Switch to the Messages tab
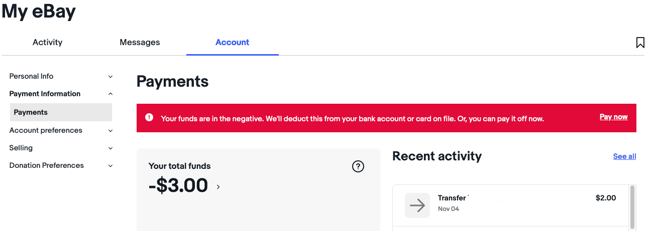This screenshot has height=231, width=658. [x=140, y=42]
